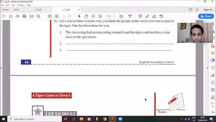This screenshot has width=216, height=122.
Task: Click the vertical scrollbar down arrow
Action: click(205, 115)
